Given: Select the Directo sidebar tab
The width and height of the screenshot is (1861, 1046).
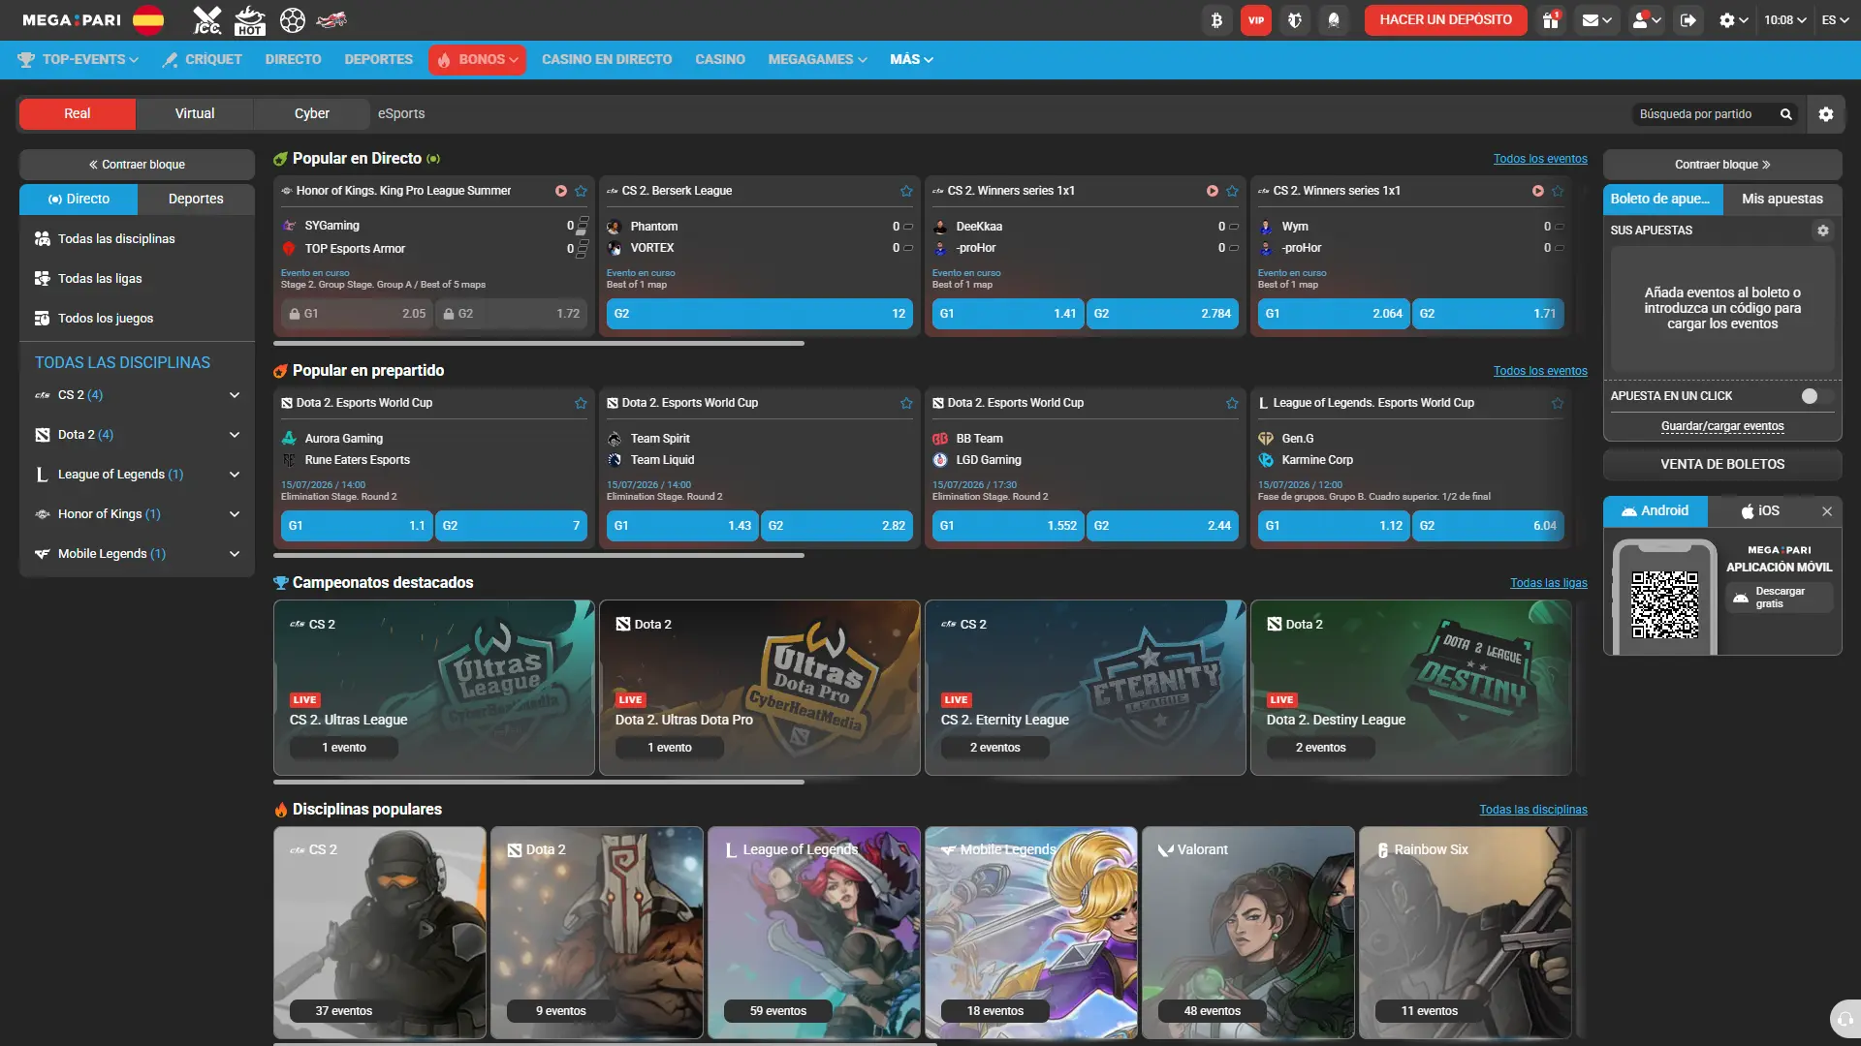Looking at the screenshot, I should click(x=79, y=199).
